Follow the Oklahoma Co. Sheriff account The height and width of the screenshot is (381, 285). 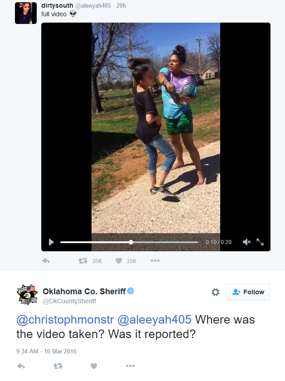(x=247, y=292)
